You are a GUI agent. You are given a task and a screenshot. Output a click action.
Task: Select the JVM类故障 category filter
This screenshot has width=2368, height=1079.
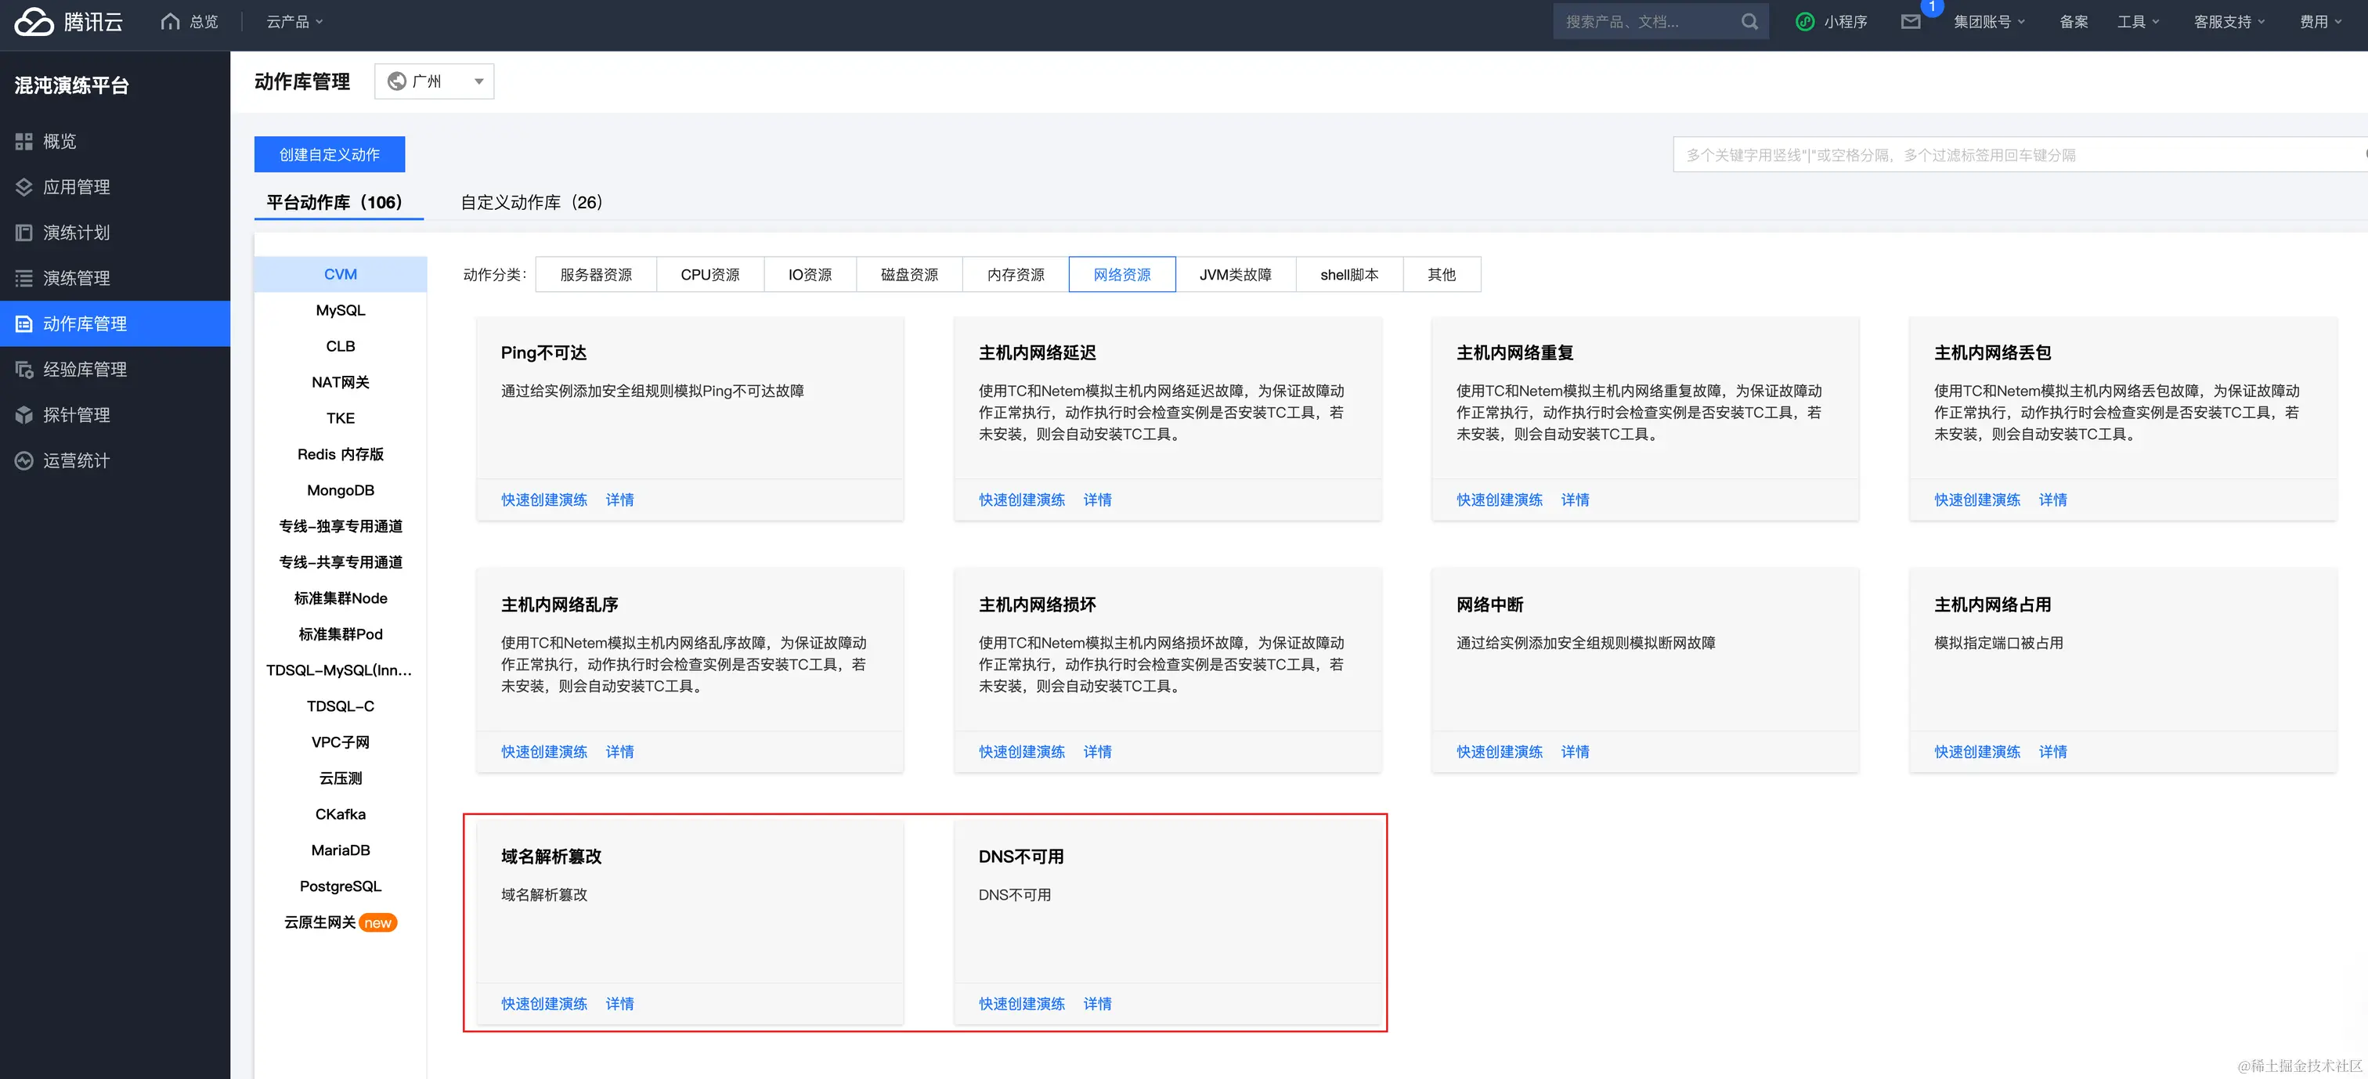point(1235,274)
